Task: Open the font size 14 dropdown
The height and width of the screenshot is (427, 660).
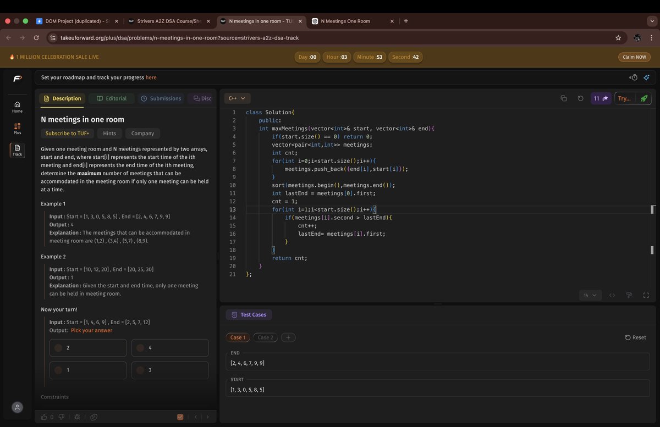Action: pos(590,295)
